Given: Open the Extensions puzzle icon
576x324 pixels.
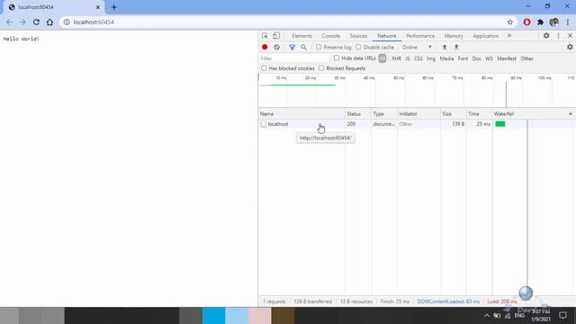Looking at the screenshot, I should [x=540, y=22].
